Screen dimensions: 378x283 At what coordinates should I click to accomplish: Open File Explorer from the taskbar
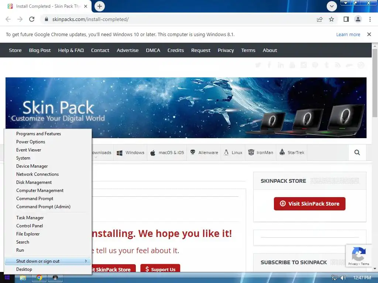(23, 278)
